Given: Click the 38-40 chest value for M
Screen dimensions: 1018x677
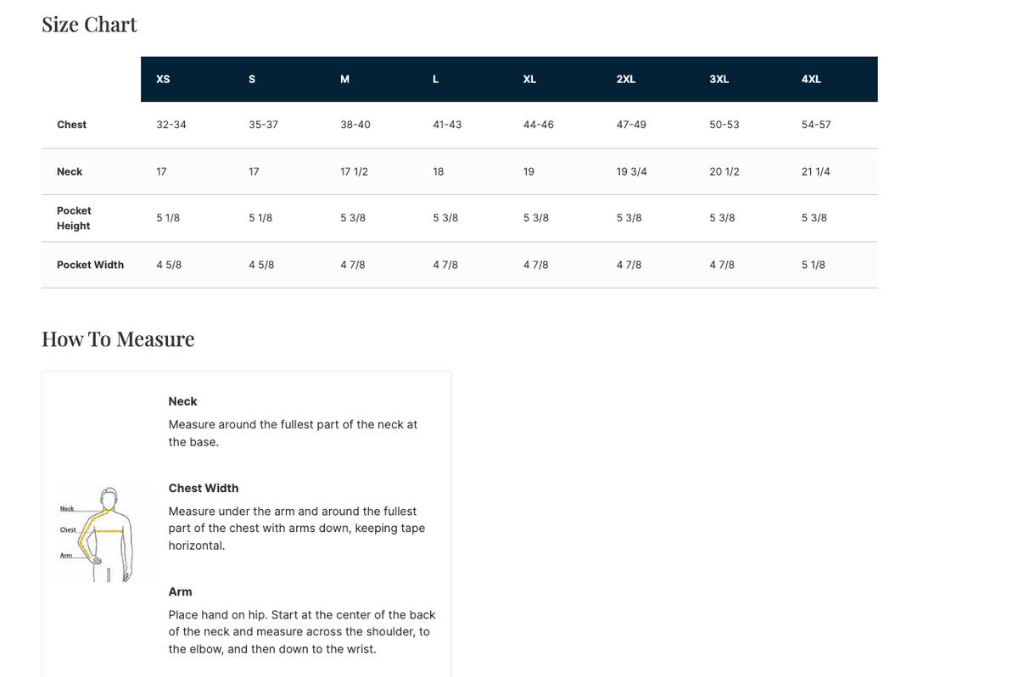Looking at the screenshot, I should (x=355, y=125).
